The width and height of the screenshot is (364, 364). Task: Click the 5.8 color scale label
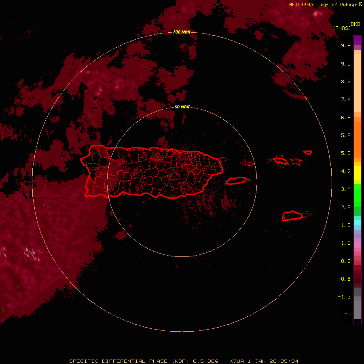click(x=346, y=135)
